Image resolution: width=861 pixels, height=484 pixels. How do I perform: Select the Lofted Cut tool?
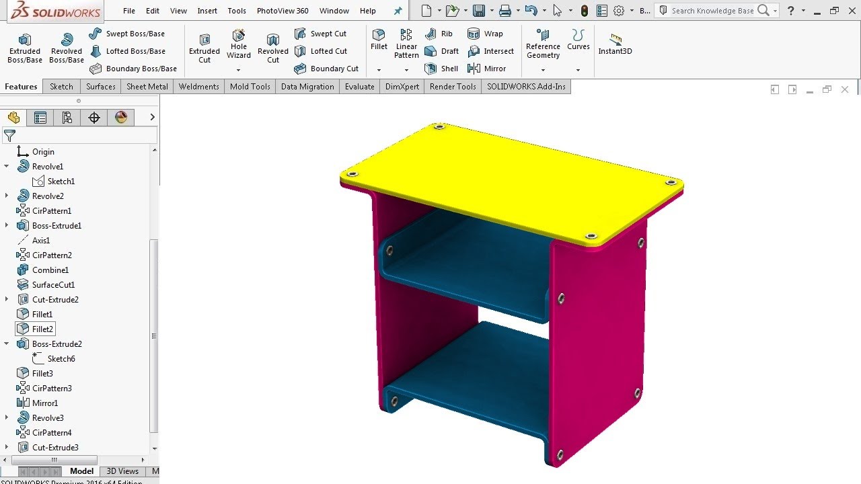[x=321, y=51]
